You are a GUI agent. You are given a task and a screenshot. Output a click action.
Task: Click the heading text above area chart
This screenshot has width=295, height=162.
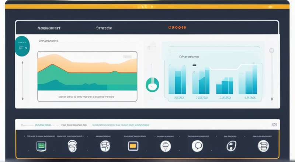pyautogui.click(x=48, y=41)
